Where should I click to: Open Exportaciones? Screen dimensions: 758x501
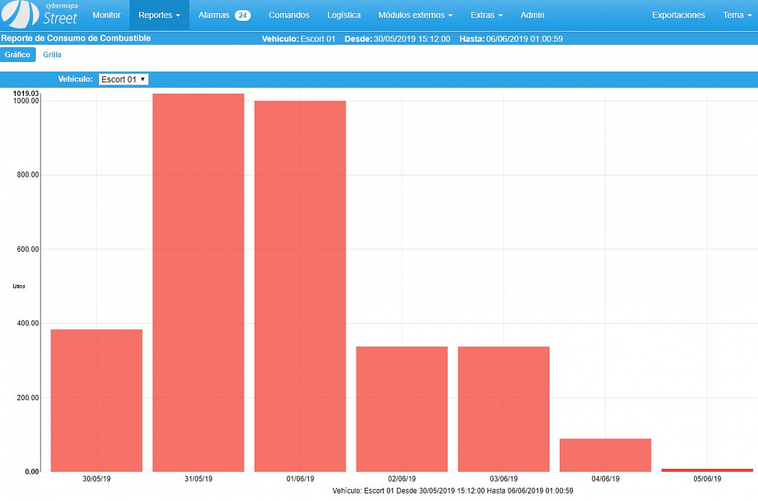click(x=678, y=15)
